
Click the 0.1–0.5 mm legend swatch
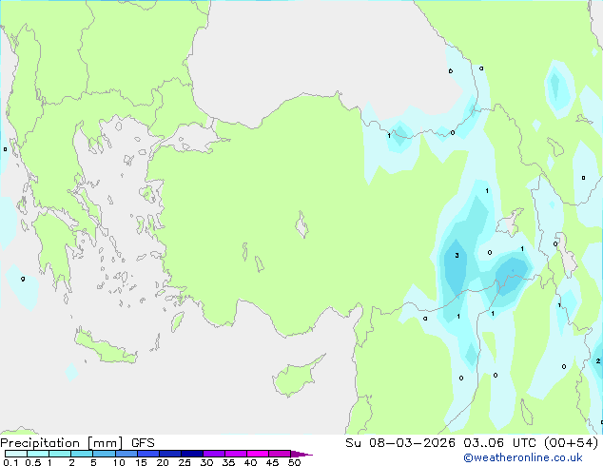pos(16,454)
